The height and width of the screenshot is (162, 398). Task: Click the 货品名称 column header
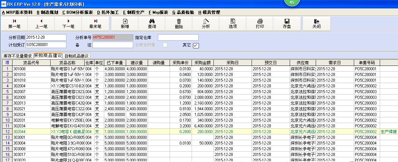click(67, 63)
